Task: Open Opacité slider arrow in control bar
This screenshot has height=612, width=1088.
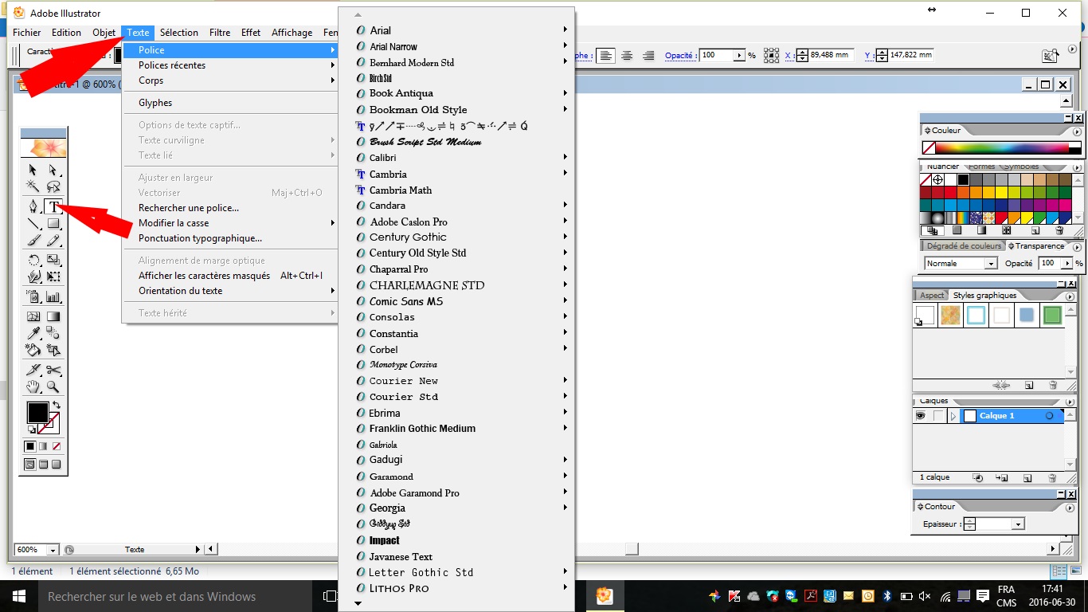Action: coord(740,56)
